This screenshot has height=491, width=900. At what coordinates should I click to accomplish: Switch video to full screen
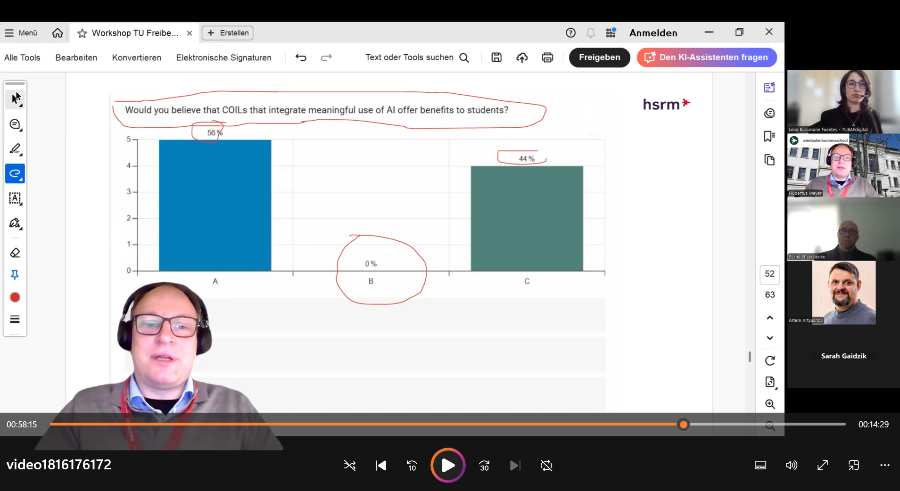tap(823, 466)
